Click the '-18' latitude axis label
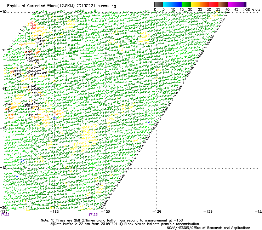 click(x=3, y=167)
